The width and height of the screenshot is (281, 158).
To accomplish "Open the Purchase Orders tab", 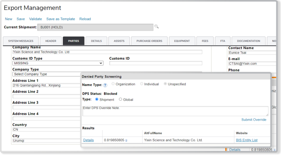I will click(x=149, y=41).
